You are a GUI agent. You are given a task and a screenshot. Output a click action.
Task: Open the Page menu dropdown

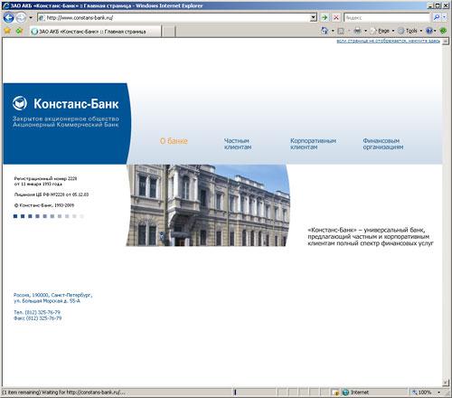(x=381, y=31)
